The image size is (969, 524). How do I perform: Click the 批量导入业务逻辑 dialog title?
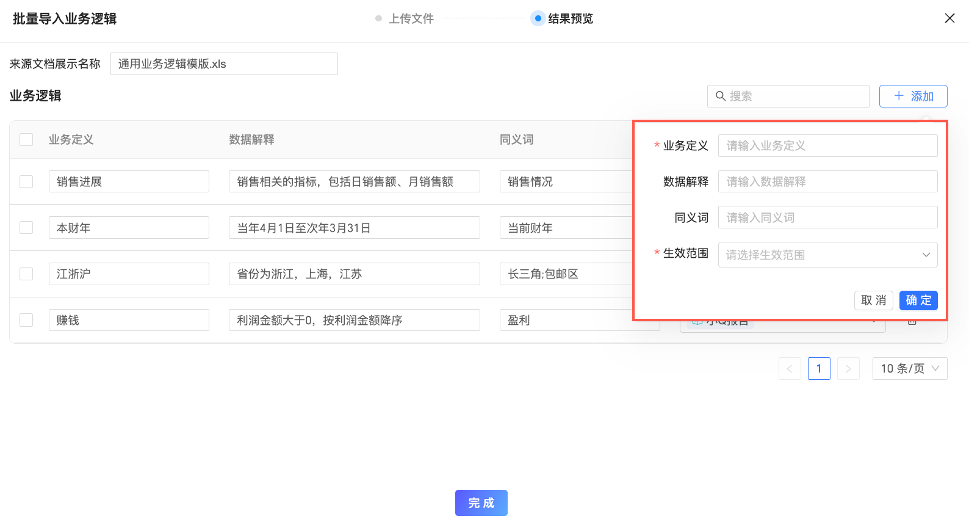tap(65, 18)
